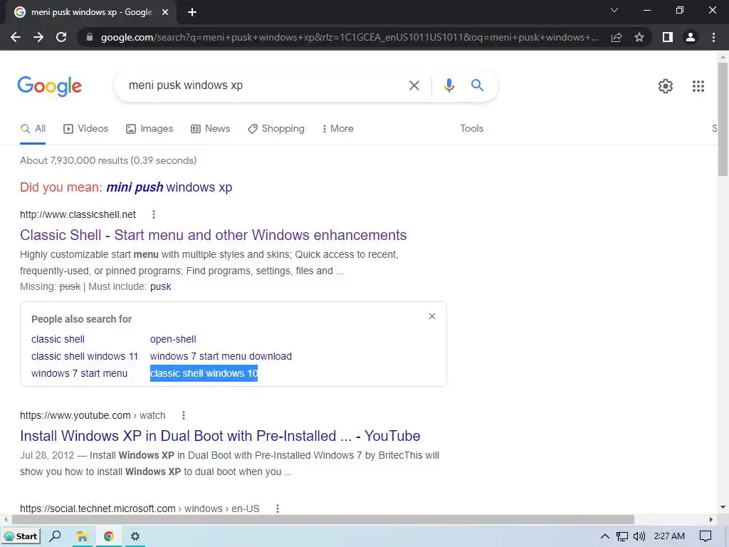Viewport: 729px width, 547px height.
Task: Follow the 'mini push windows xp' suggestion
Action: [169, 187]
